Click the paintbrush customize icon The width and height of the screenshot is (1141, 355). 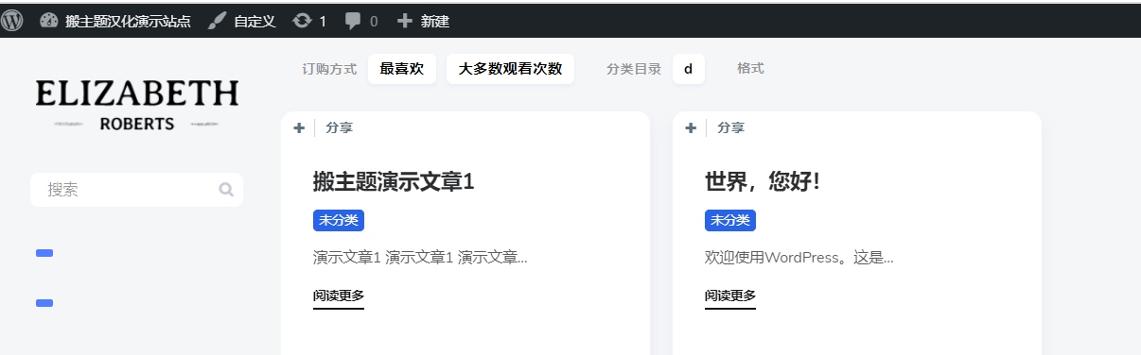[x=217, y=21]
